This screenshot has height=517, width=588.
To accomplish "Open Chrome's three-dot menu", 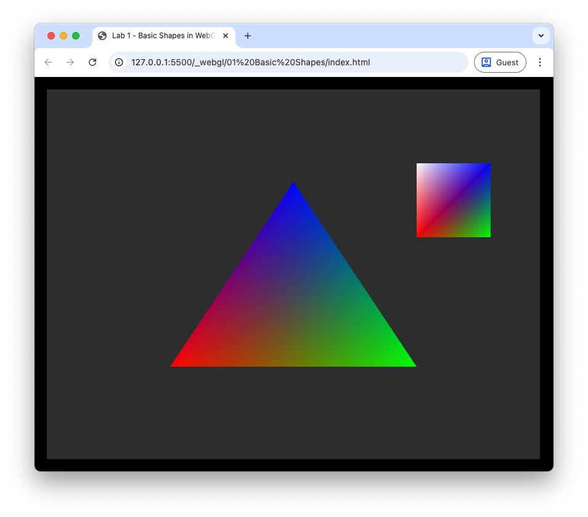I will coord(540,62).
